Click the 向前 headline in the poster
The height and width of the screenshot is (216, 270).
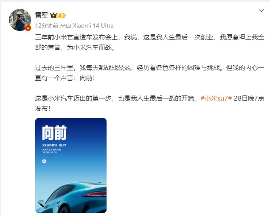coord(54,133)
